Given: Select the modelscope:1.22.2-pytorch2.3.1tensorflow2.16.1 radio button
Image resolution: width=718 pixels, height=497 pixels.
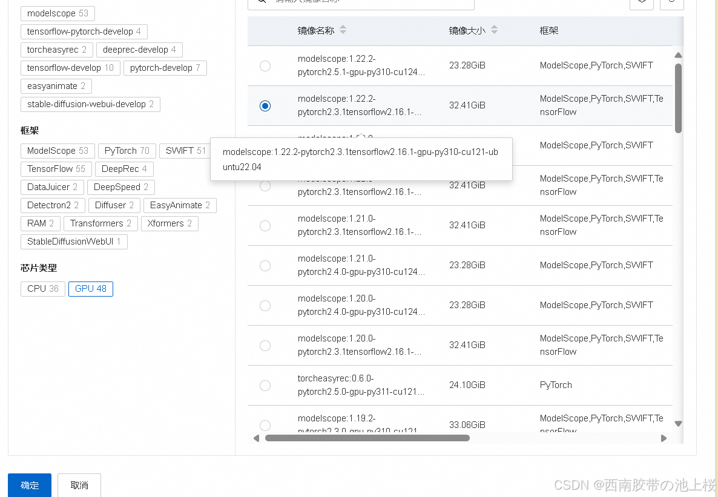Looking at the screenshot, I should click(x=265, y=106).
